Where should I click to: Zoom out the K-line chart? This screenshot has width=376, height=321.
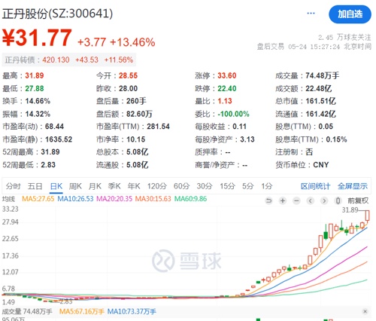click(296, 200)
